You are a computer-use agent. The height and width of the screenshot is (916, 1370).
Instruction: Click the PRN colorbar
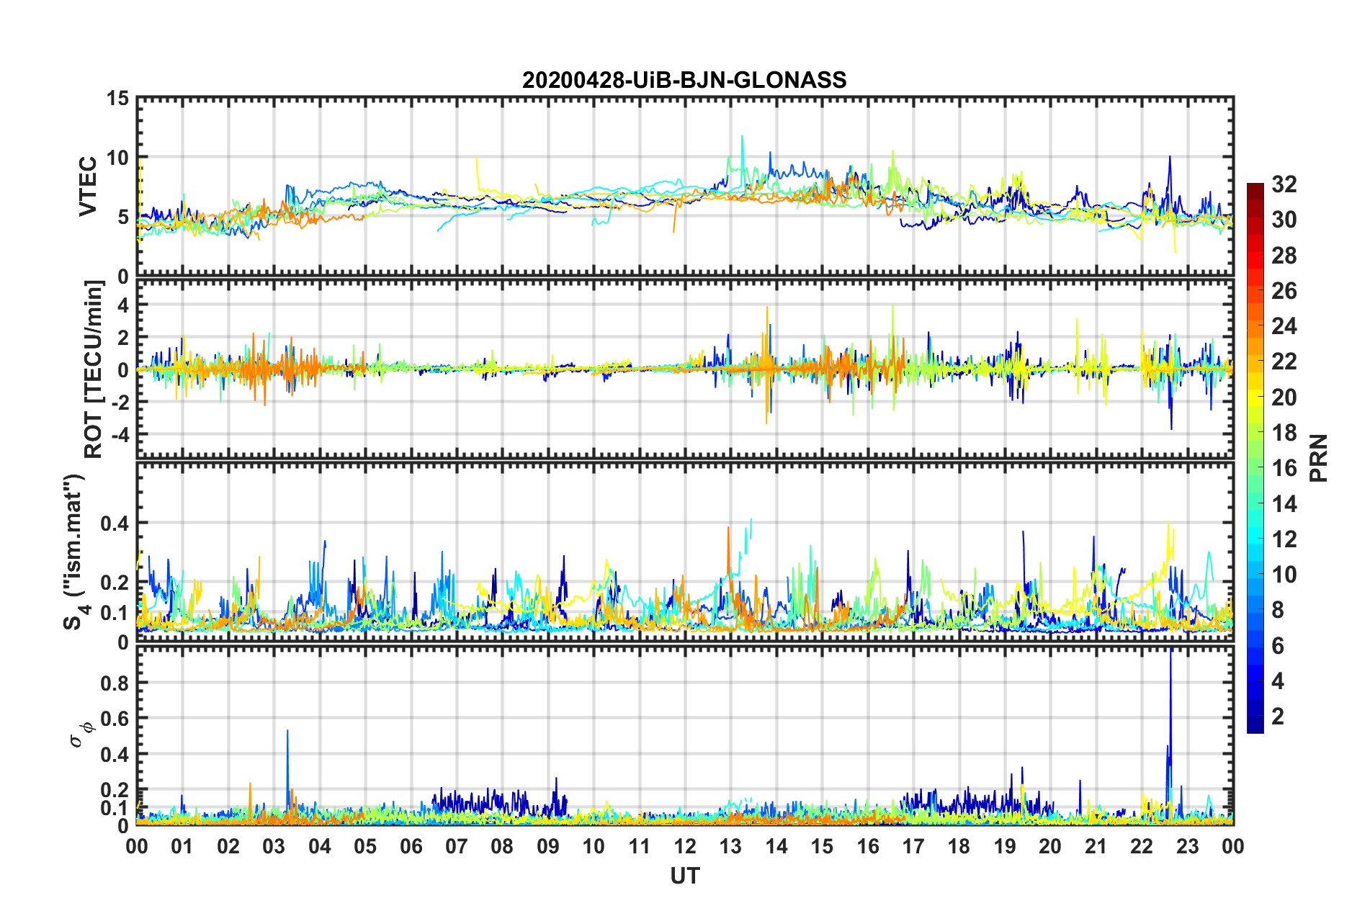[1255, 458]
